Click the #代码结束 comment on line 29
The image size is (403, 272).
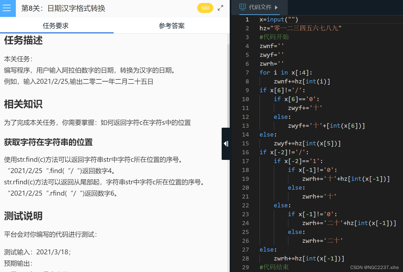(274, 267)
